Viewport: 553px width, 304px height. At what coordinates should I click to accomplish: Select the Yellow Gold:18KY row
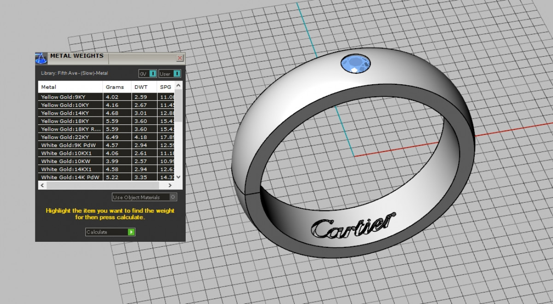69,121
